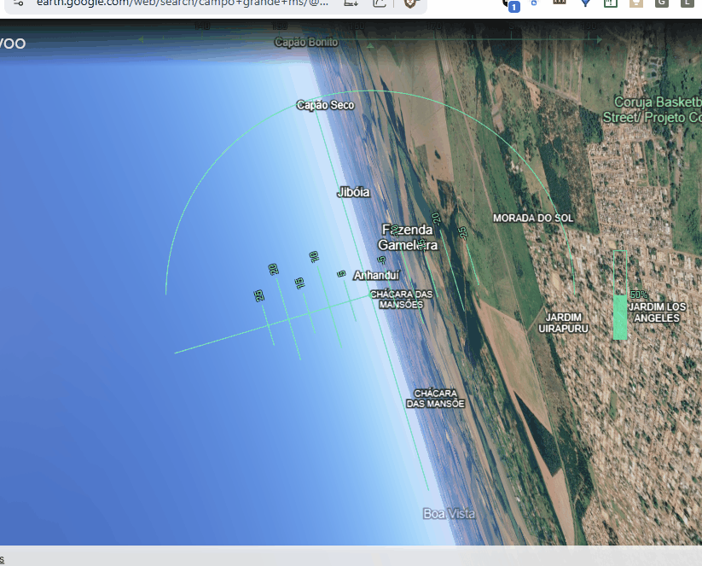Select the JARDIM LOS ANGELES label
This screenshot has height=566, width=702.
click(658, 312)
